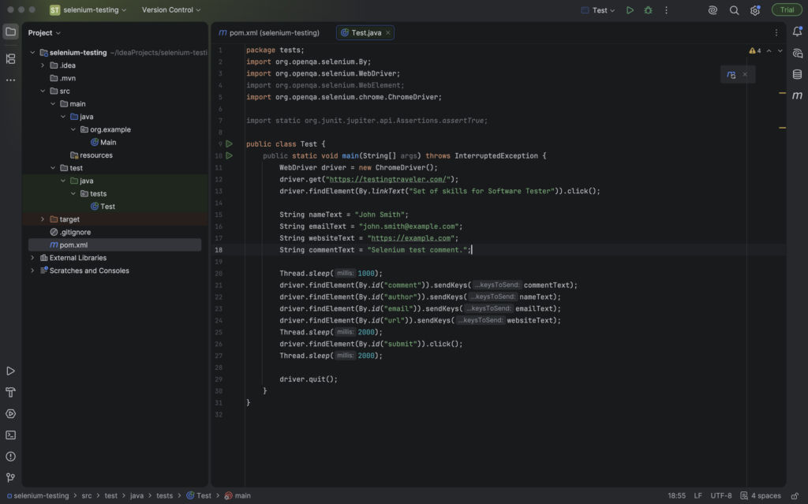Open the Services tool window
The height and width of the screenshot is (504, 808).
tap(10, 414)
